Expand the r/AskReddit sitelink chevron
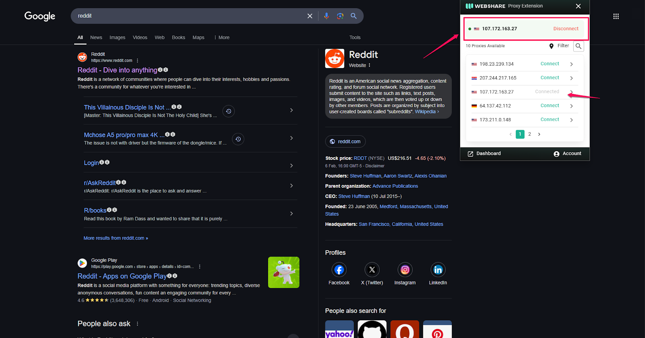Viewport: 645px width, 338px height. [291, 185]
